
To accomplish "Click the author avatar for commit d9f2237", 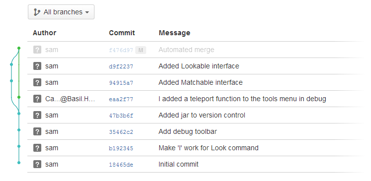I will (37, 66).
